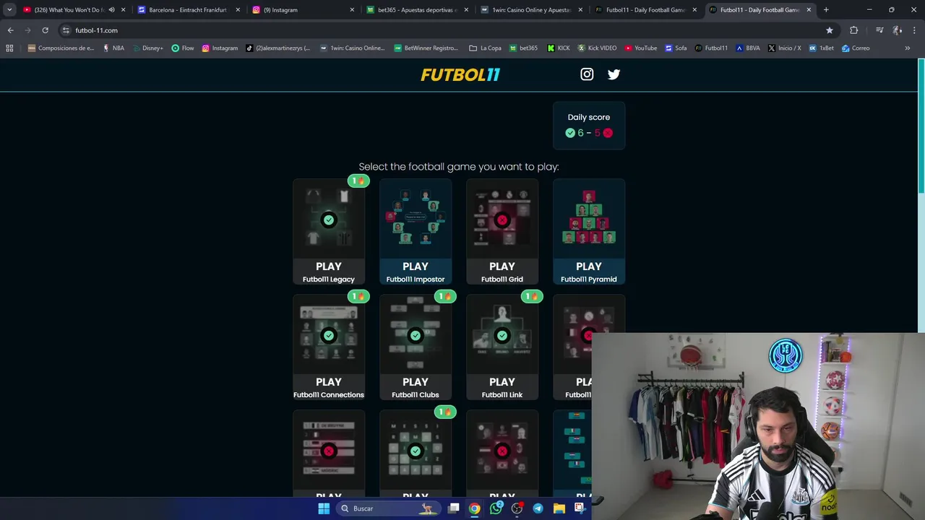The height and width of the screenshot is (520, 925).
Task: Open the tab search dropdown arrow
Action: coord(9,10)
